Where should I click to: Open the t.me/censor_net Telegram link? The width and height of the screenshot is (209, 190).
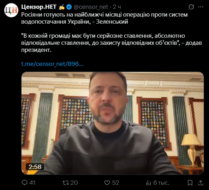[x=52, y=64]
